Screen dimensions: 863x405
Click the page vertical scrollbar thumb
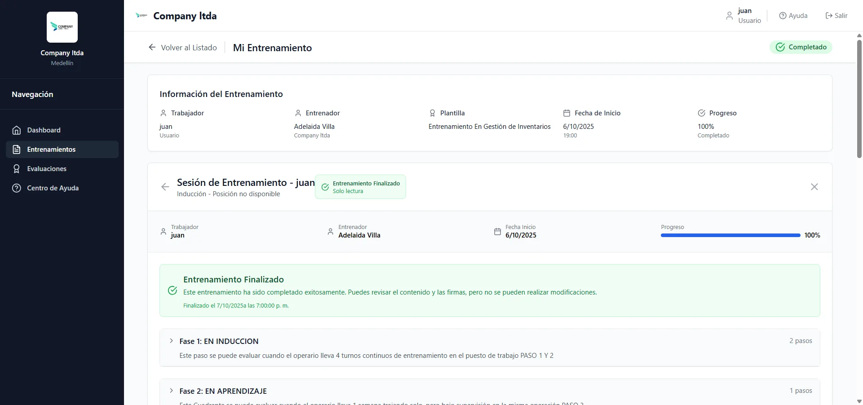[859, 99]
